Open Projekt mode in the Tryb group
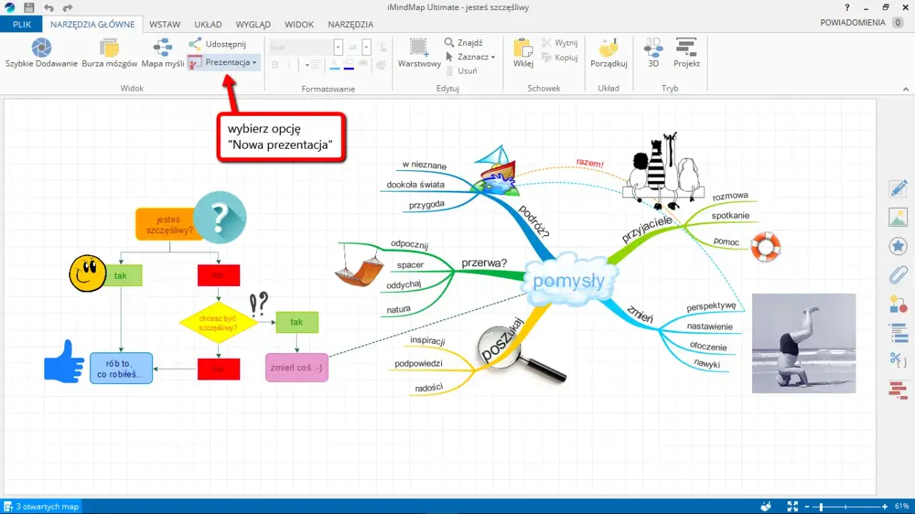The height and width of the screenshot is (514, 915). (686, 51)
